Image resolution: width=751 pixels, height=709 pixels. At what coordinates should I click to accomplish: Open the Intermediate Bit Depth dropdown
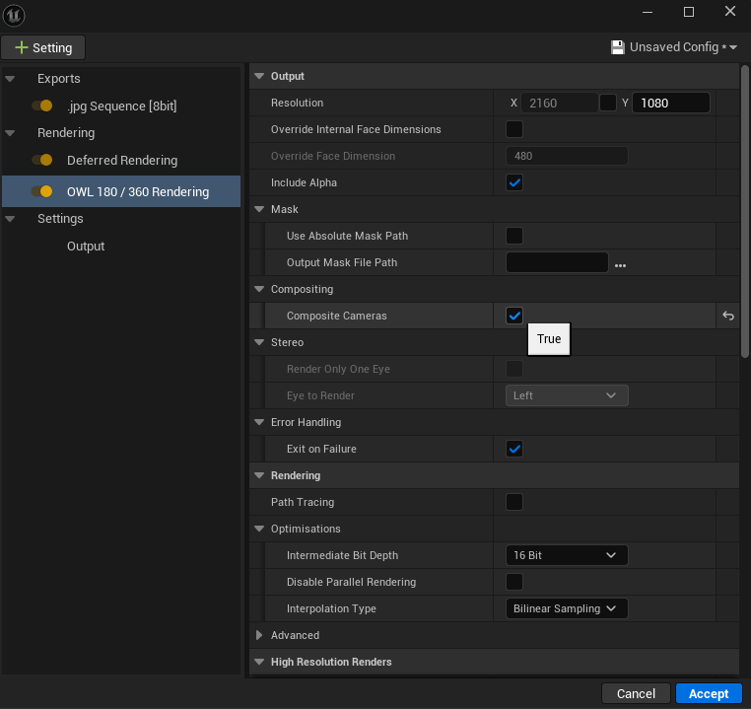pyautogui.click(x=567, y=555)
